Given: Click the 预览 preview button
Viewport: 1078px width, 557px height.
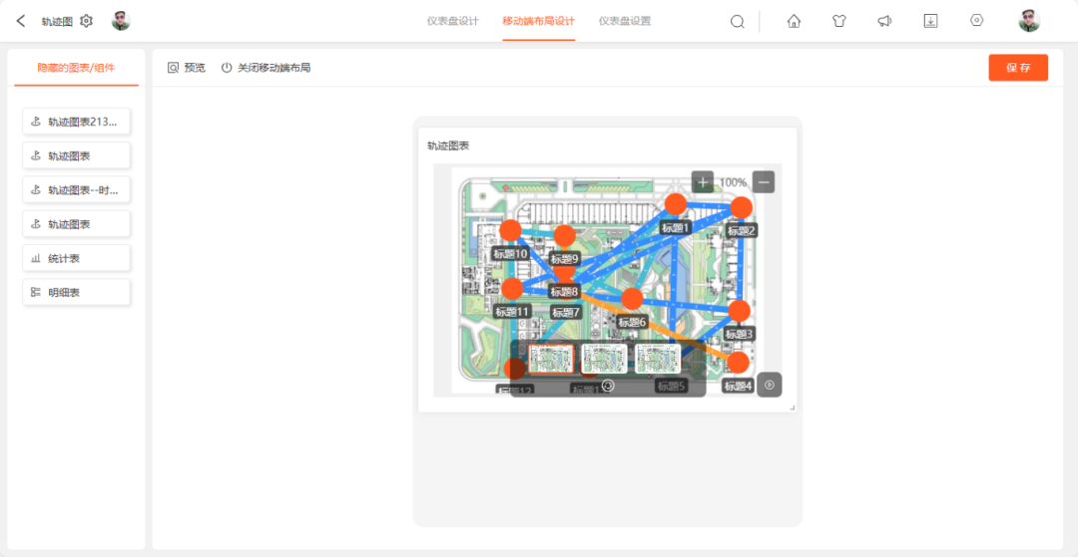Looking at the screenshot, I should [x=187, y=68].
